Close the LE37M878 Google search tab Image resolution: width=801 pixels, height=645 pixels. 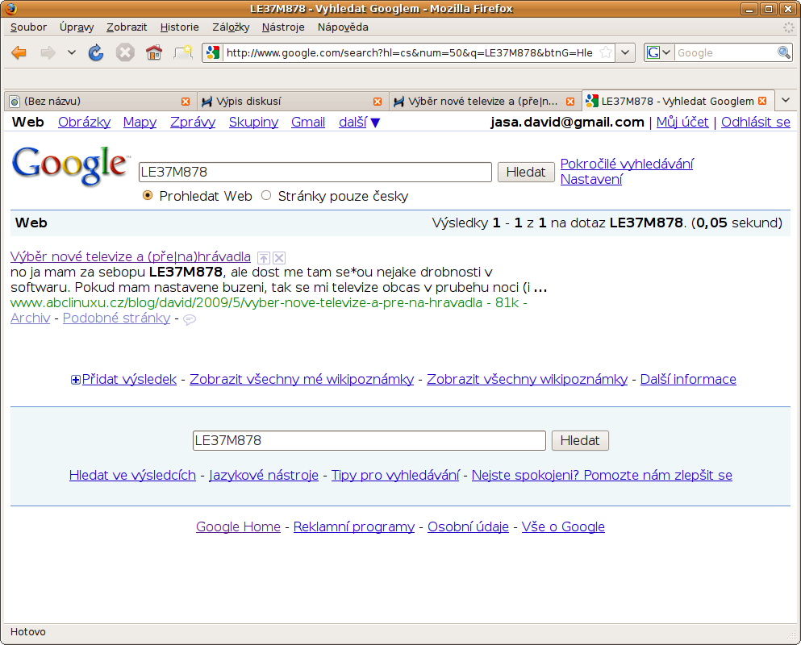762,101
